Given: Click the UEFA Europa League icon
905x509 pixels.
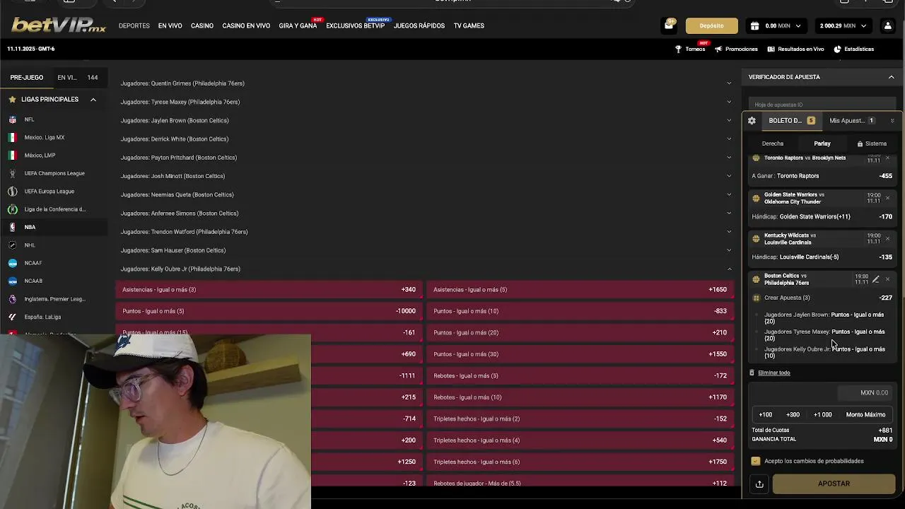Looking at the screenshot, I should pos(12,191).
